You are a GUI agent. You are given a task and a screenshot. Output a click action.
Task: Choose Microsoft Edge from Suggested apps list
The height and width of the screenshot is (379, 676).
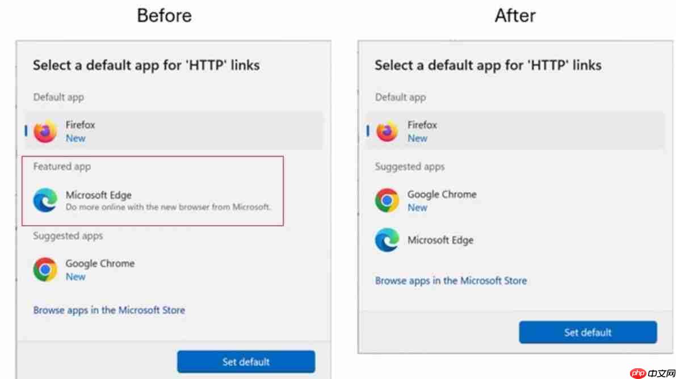440,240
